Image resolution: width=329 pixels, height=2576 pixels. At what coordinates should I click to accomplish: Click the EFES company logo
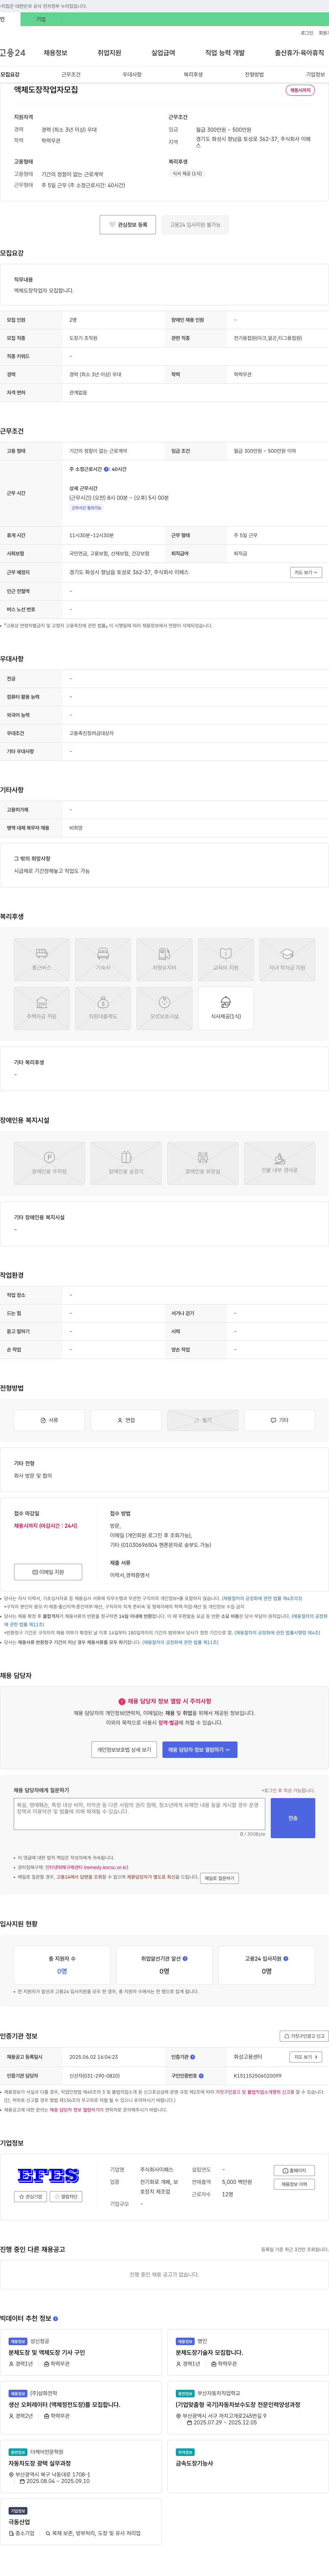point(48,2176)
